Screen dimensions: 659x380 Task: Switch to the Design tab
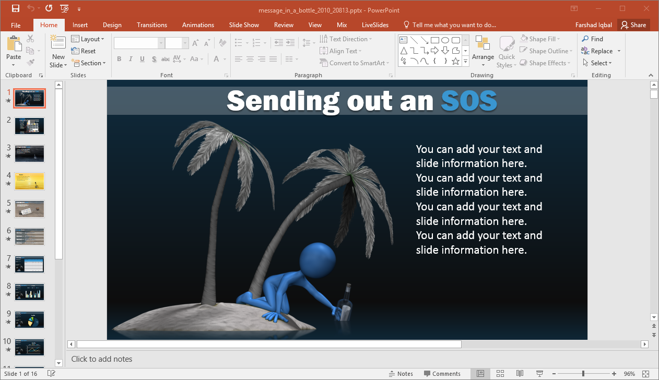point(112,25)
